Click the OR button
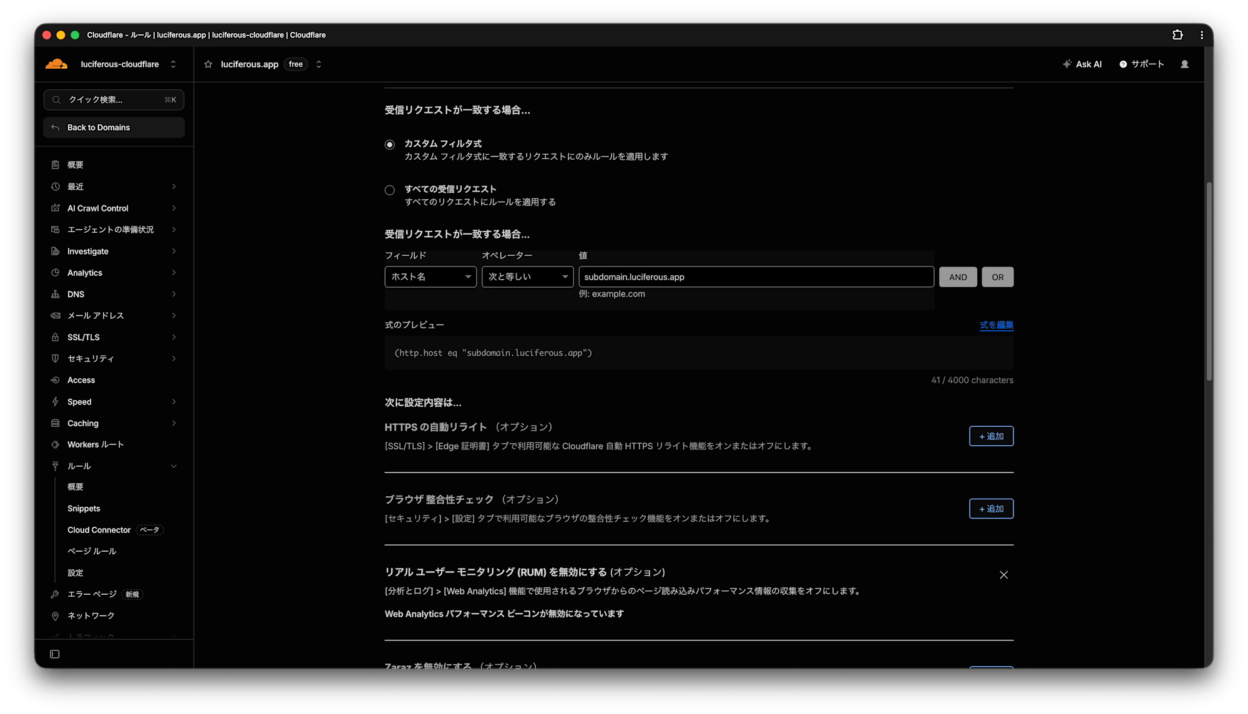Viewport: 1248px width, 714px height. coord(998,277)
